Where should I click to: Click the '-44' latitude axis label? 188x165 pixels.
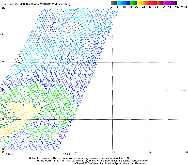tap(2, 62)
